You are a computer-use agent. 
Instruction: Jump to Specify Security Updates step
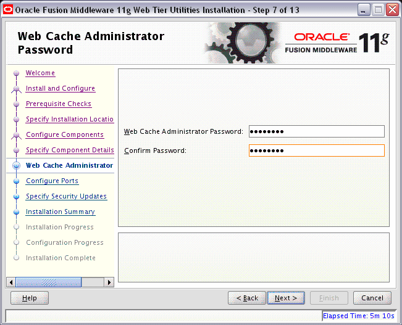click(x=67, y=196)
